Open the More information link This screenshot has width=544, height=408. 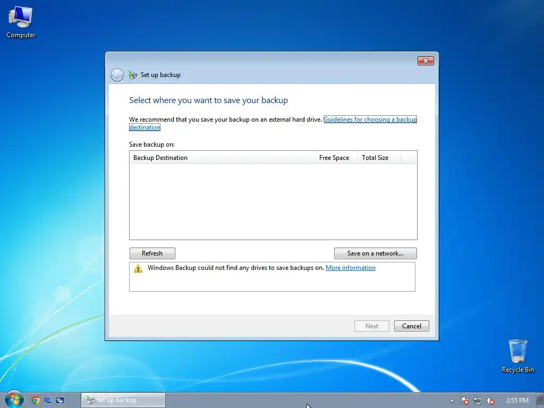351,268
